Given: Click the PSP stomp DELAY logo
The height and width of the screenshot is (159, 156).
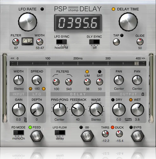Looking at the screenshot, I should 78,9.
